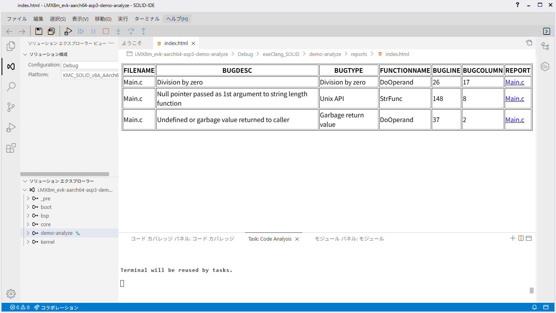Expand the demo-analyze project node
This screenshot has height=313, width=556.
[28, 233]
